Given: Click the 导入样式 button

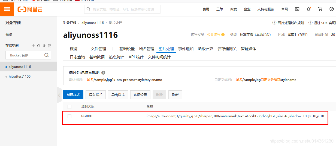Looking at the screenshot, I should pyautogui.click(x=96, y=95).
